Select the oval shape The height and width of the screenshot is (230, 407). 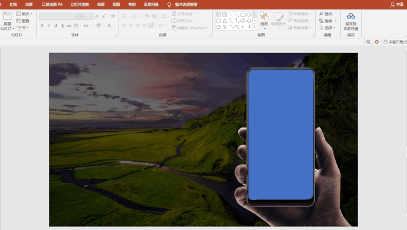click(249, 15)
